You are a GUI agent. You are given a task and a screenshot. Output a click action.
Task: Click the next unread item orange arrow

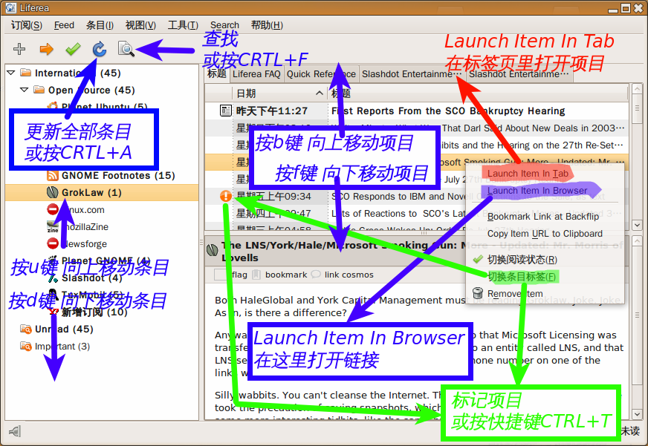tap(46, 49)
